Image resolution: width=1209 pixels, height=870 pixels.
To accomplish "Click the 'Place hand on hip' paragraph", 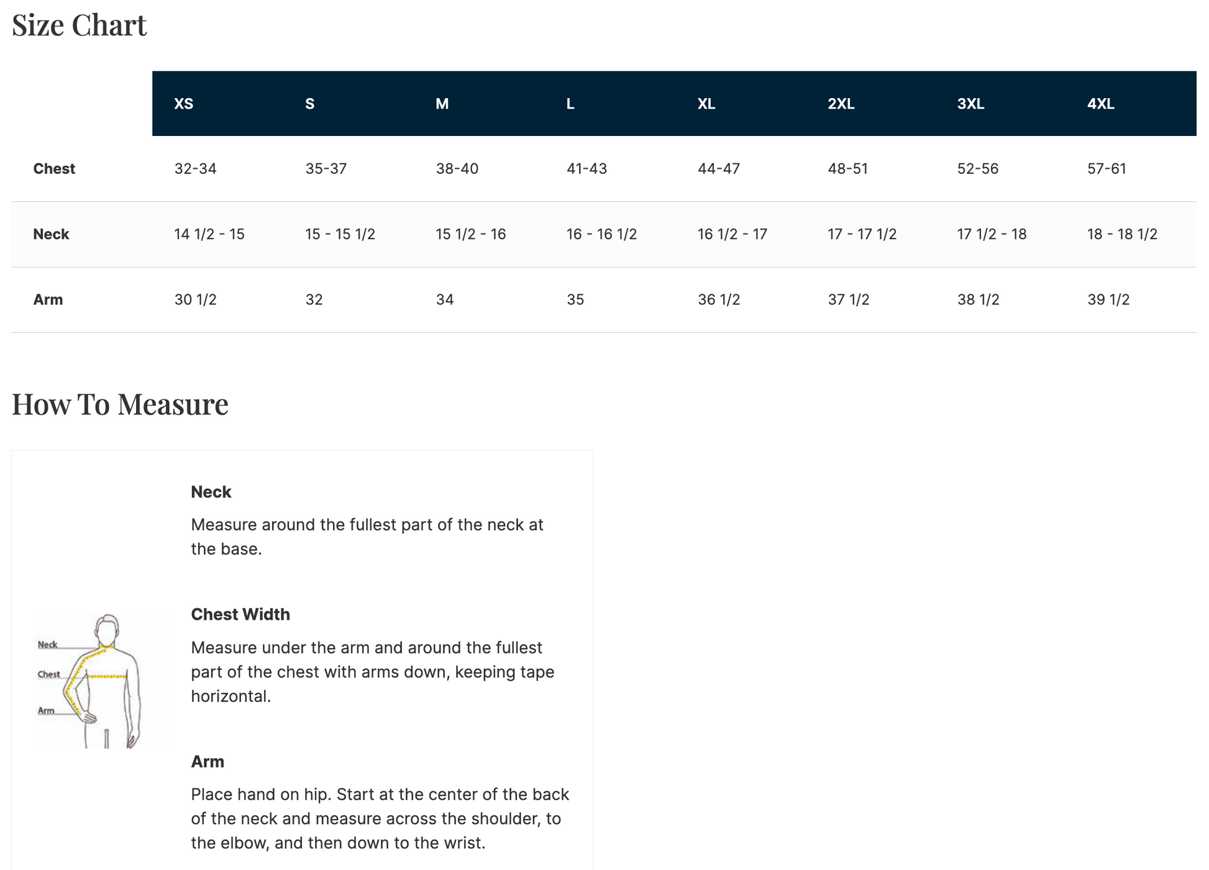I will [x=380, y=818].
